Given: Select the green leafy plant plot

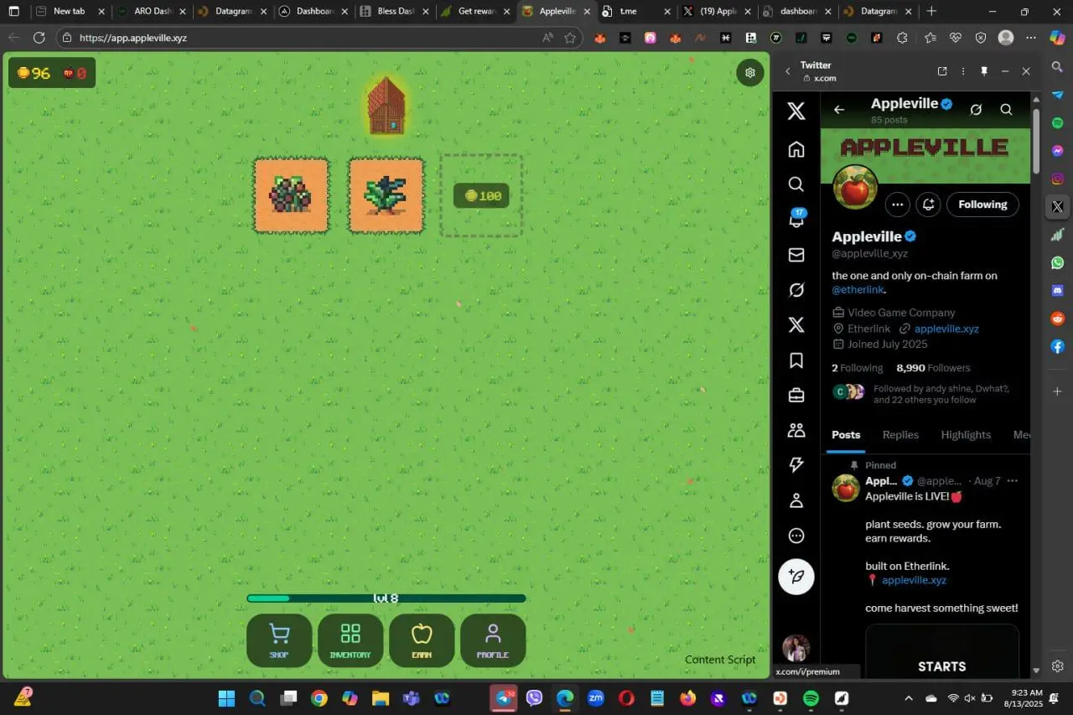Looking at the screenshot, I should (386, 195).
